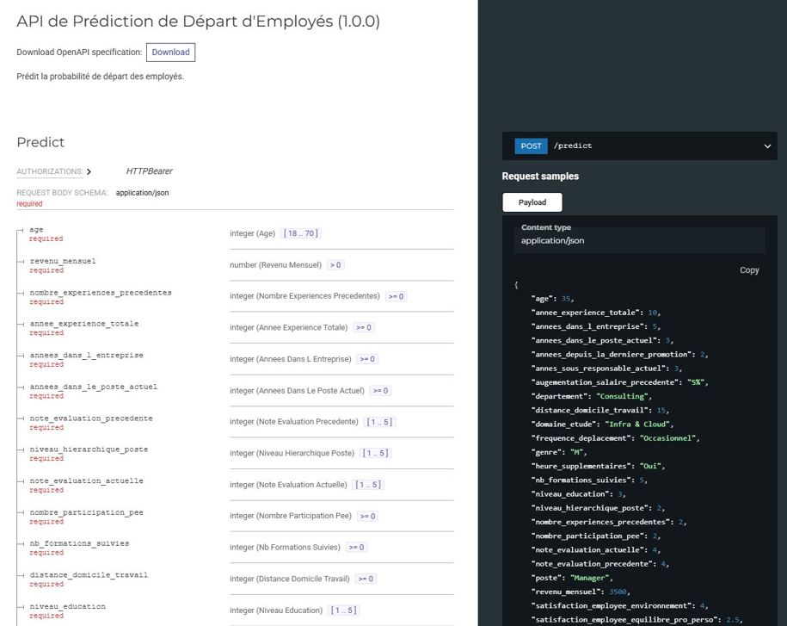The width and height of the screenshot is (787, 626).
Task: Click the "frequence_deplacement": "Occasionnel" line
Action: point(615,438)
